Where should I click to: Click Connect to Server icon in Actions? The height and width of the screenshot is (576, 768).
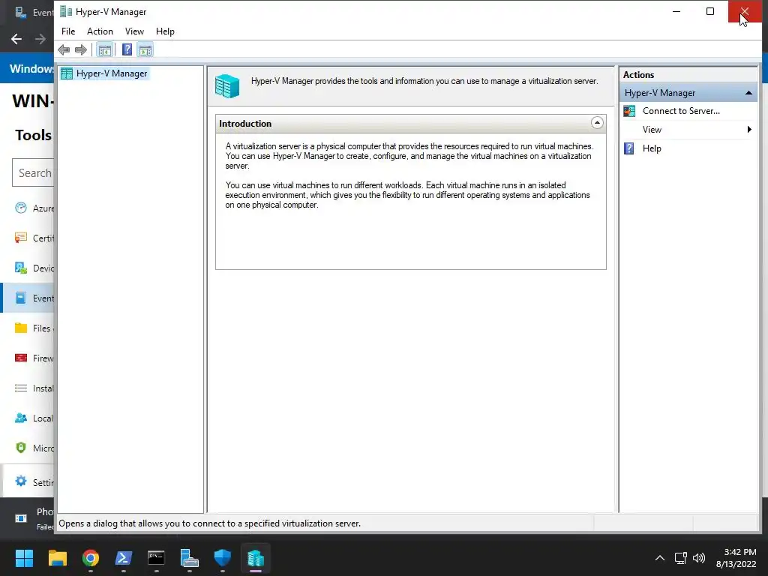pyautogui.click(x=629, y=111)
